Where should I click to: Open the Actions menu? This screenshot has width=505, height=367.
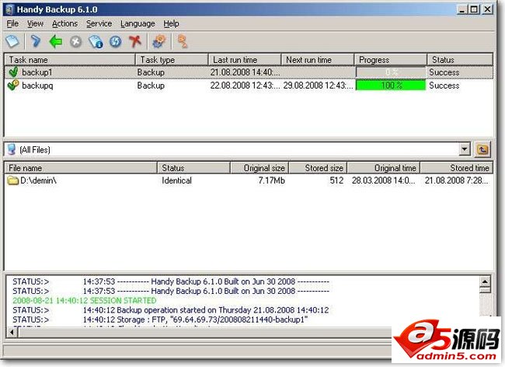(64, 24)
